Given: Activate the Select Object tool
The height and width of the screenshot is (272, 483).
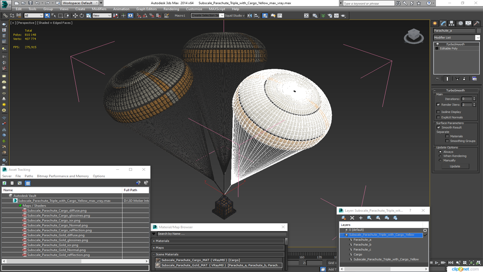Looking at the screenshot, I should [47, 16].
